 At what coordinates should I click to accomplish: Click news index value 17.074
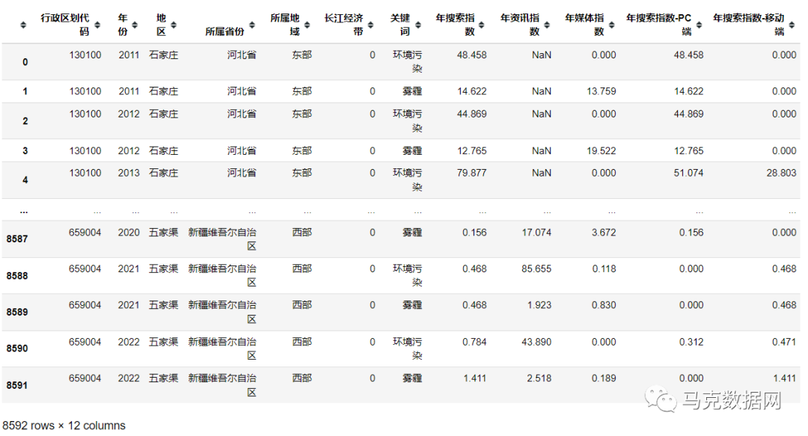point(536,233)
